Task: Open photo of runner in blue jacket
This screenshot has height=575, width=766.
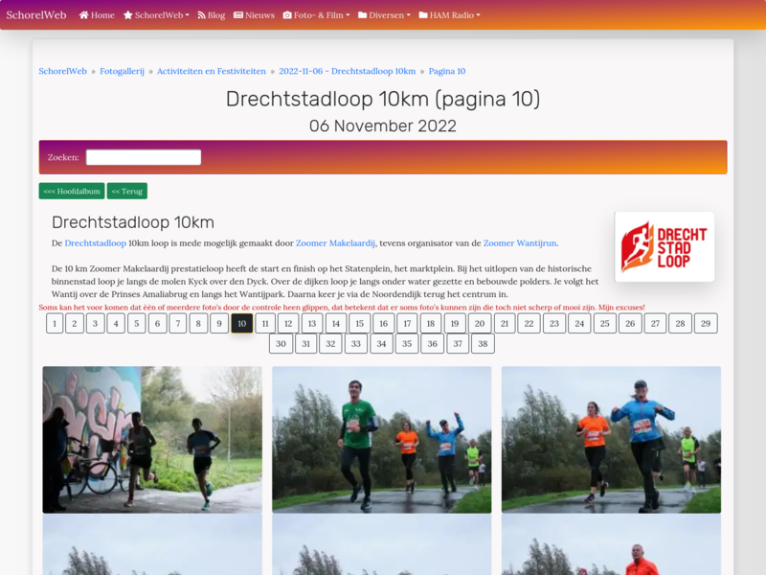Action: pyautogui.click(x=611, y=440)
